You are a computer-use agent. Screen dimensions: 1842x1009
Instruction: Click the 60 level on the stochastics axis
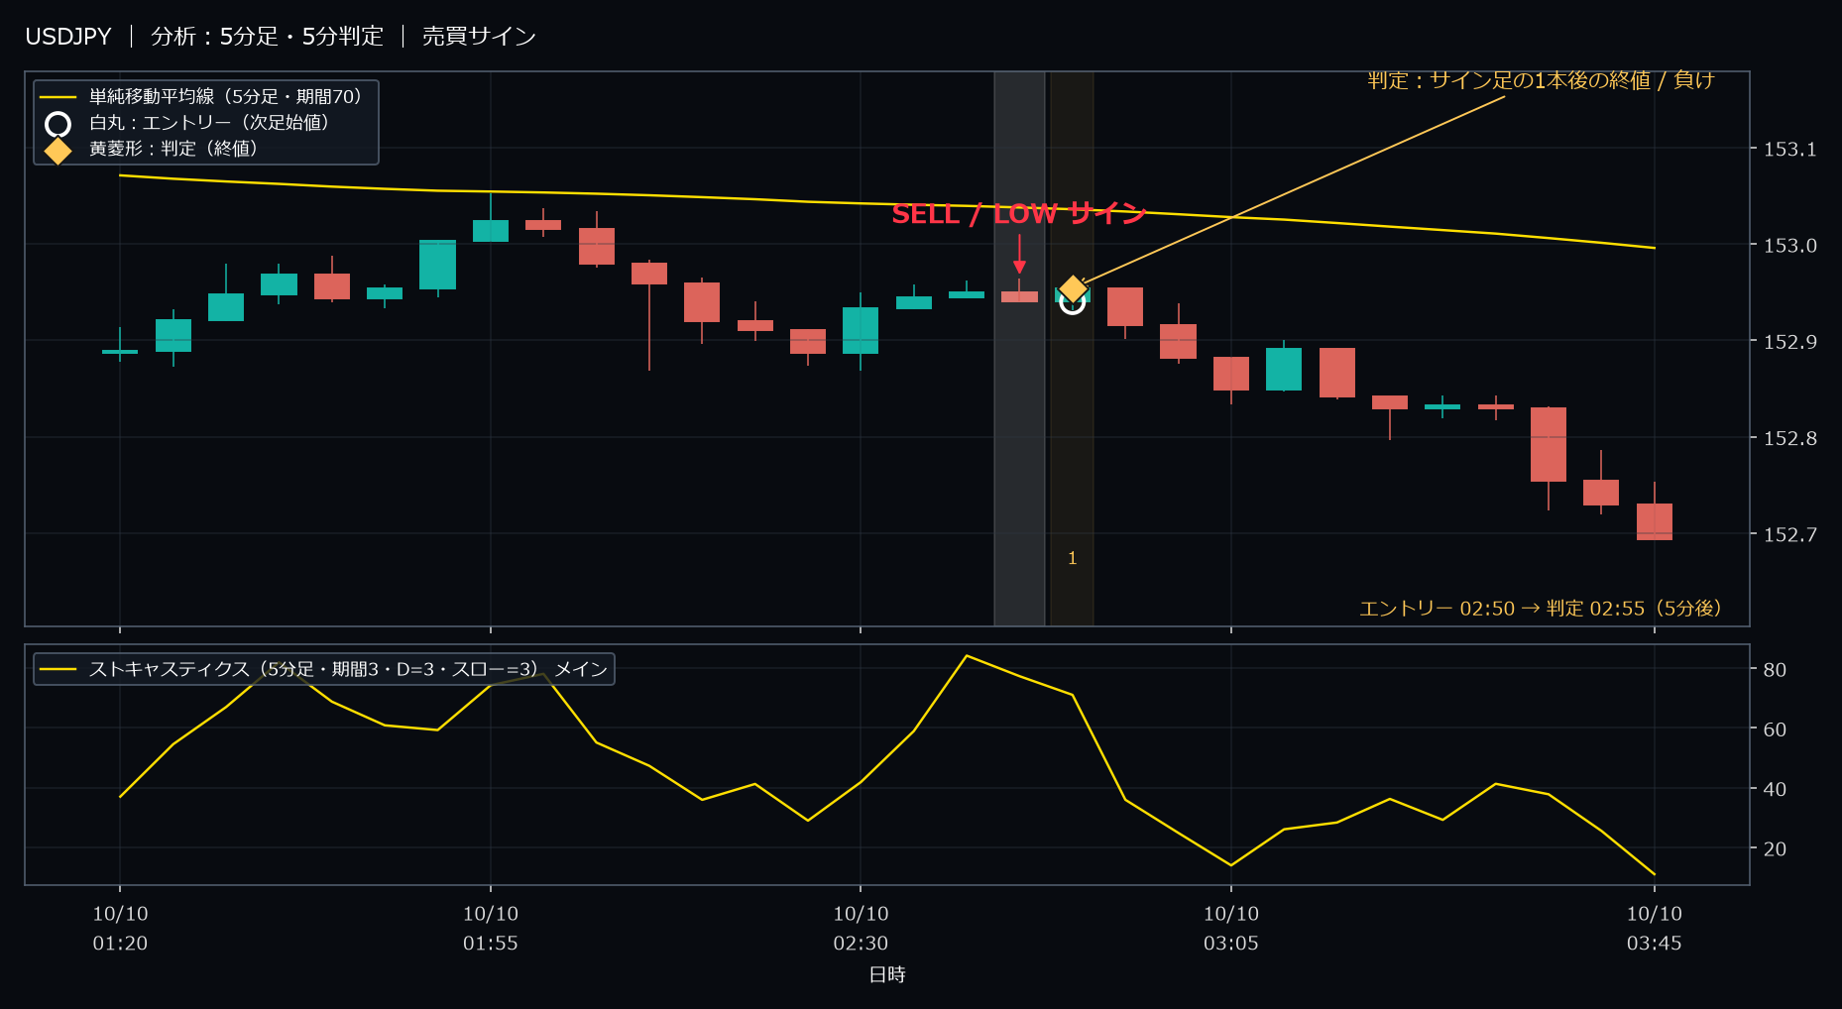(1775, 729)
